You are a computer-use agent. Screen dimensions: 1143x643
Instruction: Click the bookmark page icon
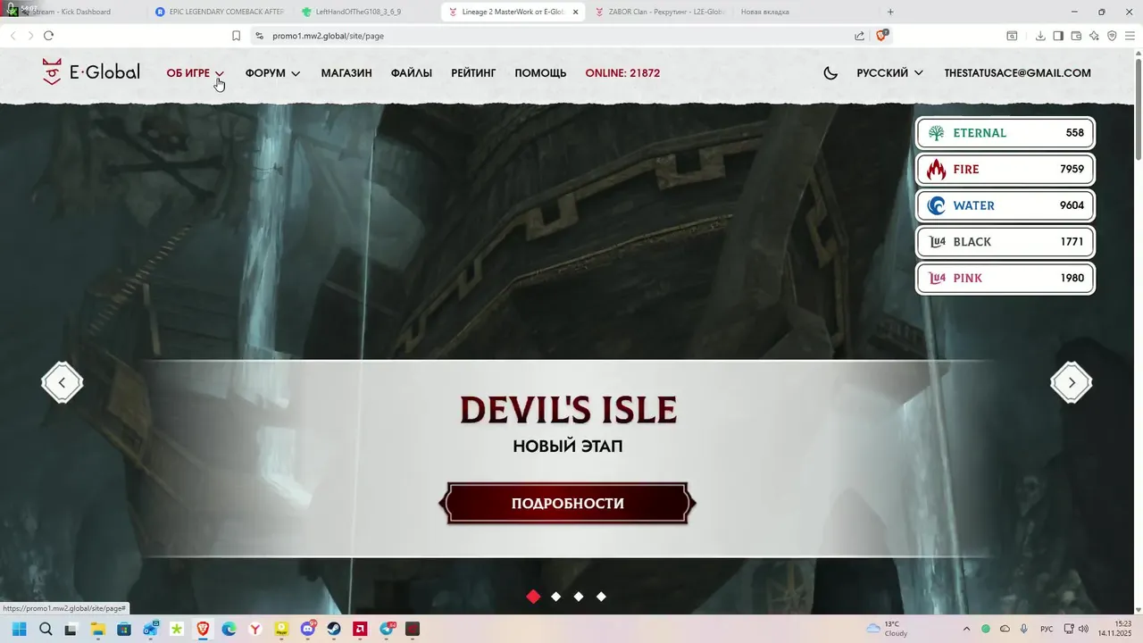(236, 36)
